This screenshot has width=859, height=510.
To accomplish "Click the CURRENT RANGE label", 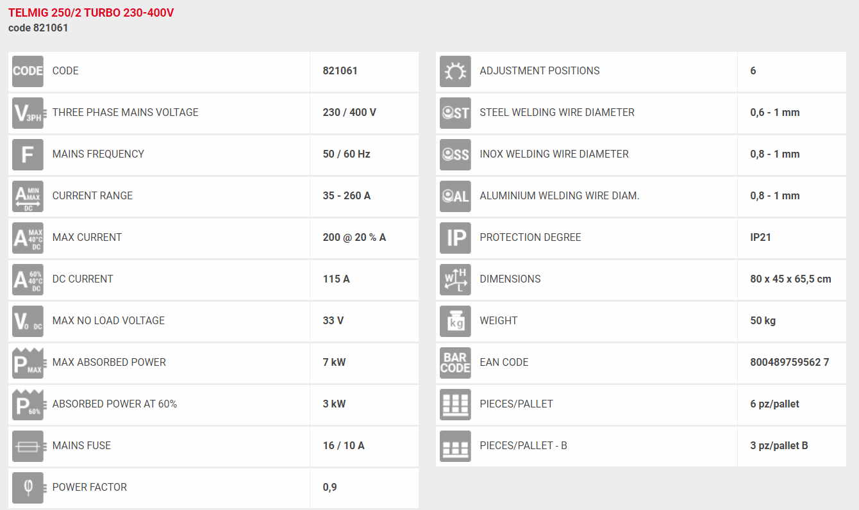I will [93, 195].
